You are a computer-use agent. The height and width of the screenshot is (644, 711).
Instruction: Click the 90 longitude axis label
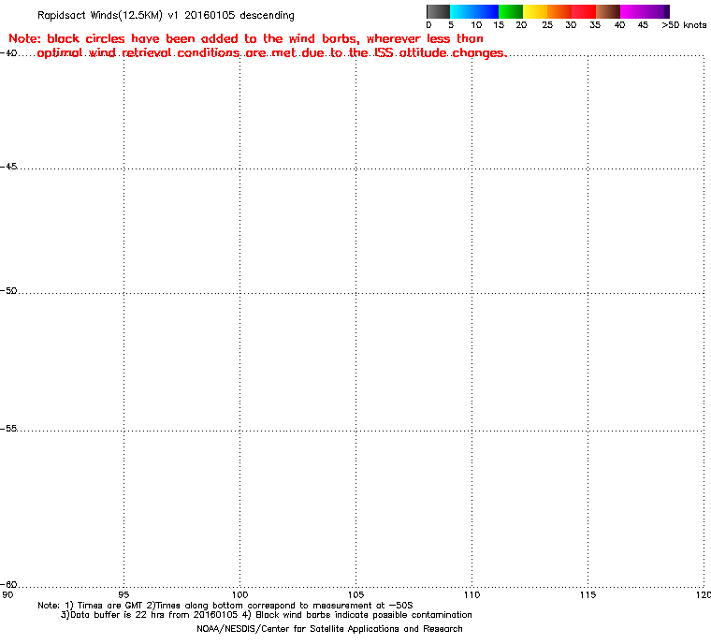(7, 594)
